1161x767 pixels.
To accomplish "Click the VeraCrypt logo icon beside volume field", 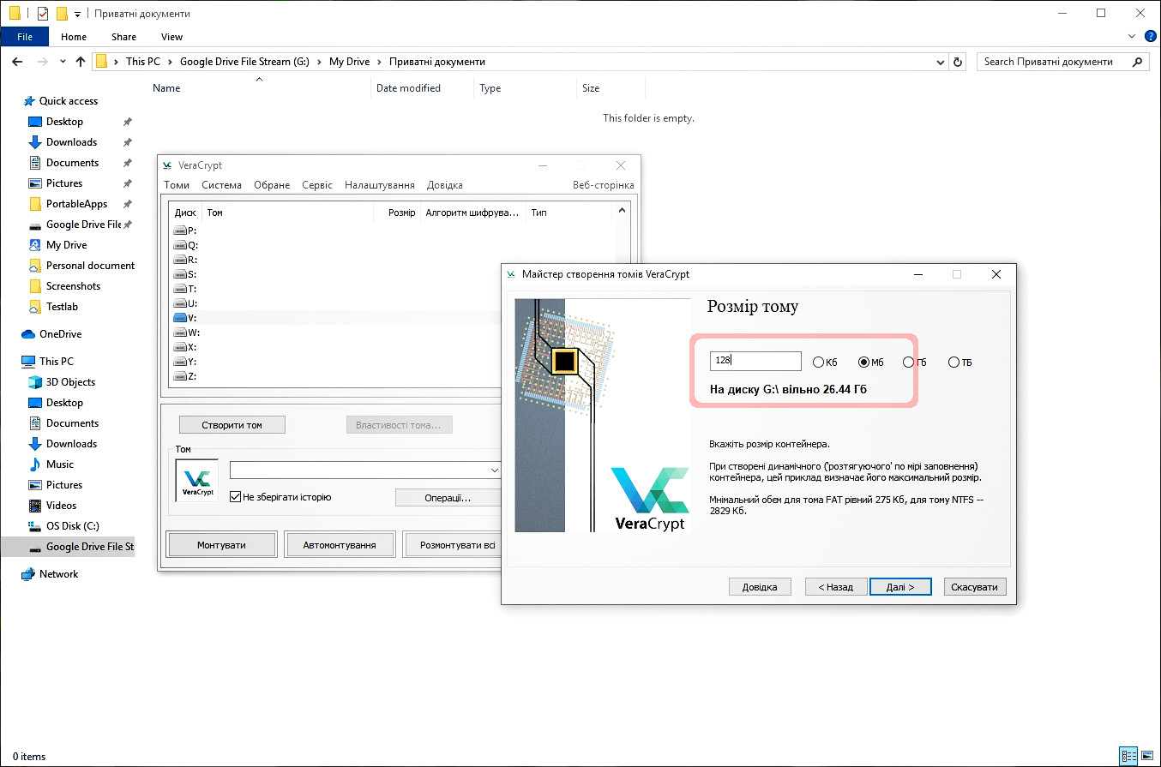I will click(196, 481).
